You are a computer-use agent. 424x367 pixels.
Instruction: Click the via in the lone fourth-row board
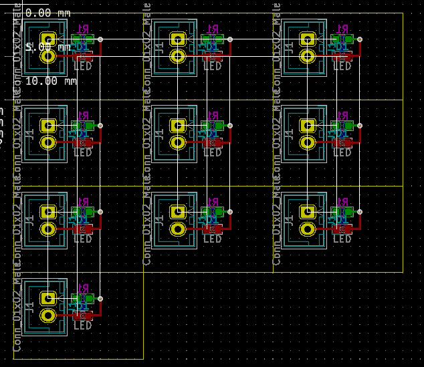click(100, 299)
